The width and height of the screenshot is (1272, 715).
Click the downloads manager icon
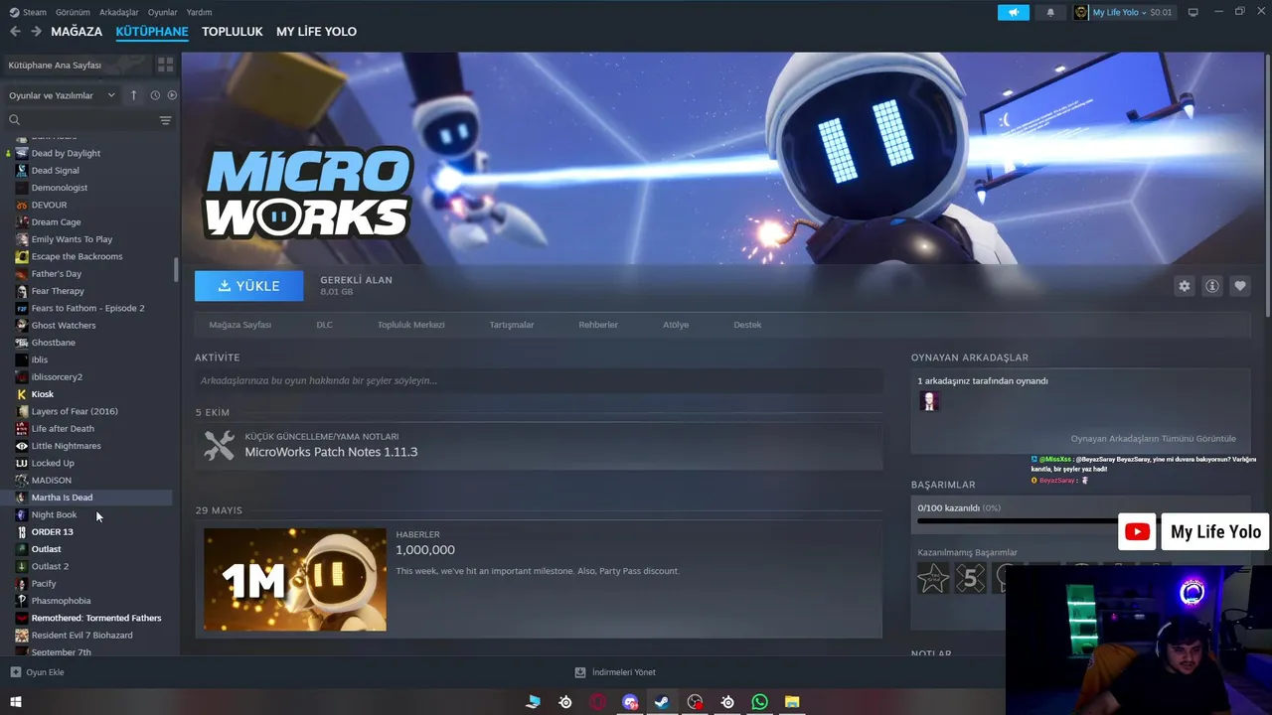pos(580,672)
